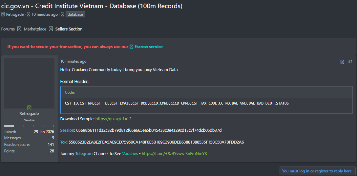Open the Marketplace breadcrumb

point(35,29)
